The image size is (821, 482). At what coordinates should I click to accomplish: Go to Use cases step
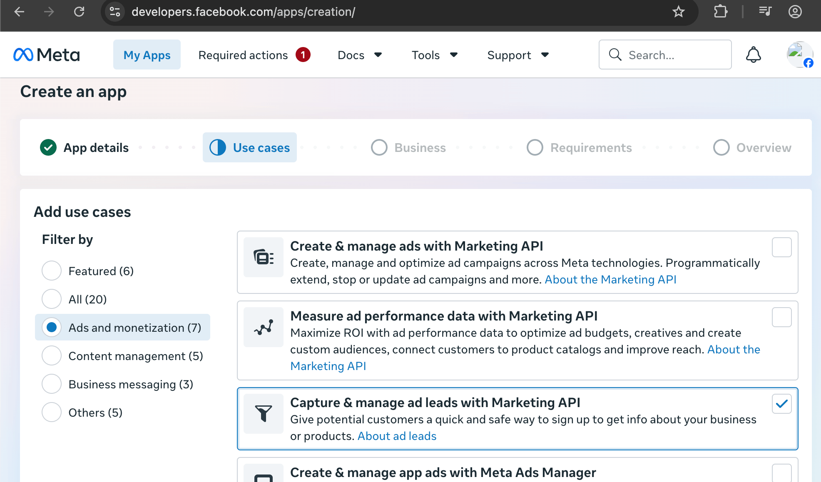coord(250,147)
